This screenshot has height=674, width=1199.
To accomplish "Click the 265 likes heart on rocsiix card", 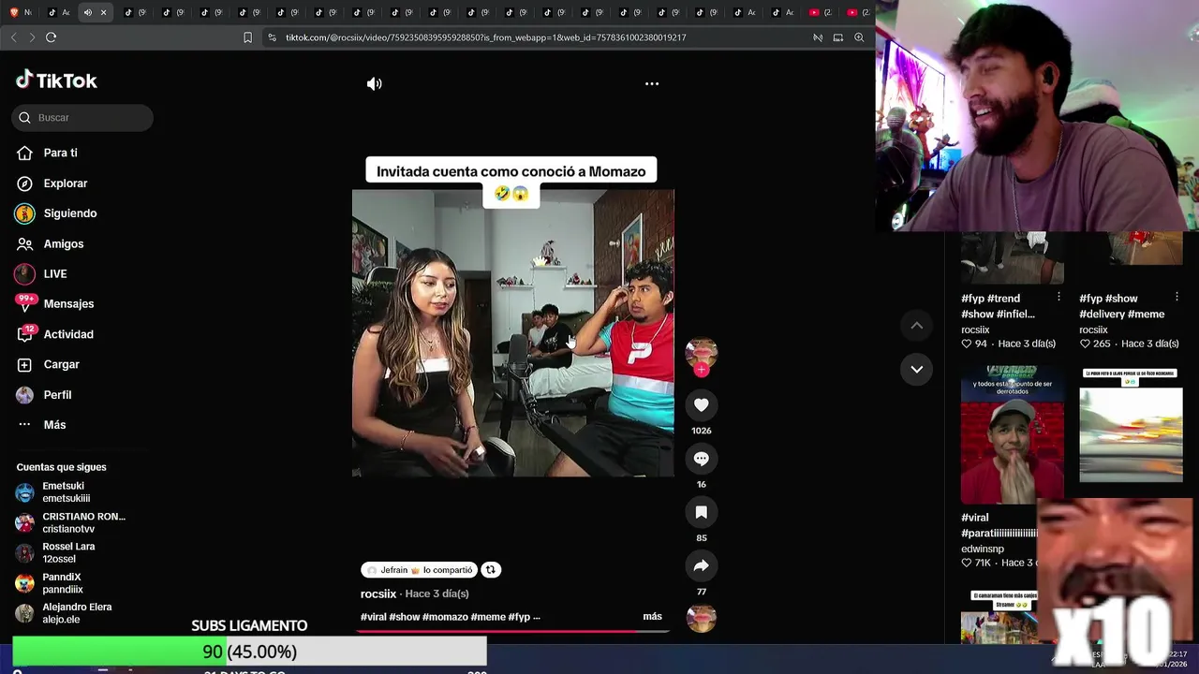I will pyautogui.click(x=1085, y=344).
